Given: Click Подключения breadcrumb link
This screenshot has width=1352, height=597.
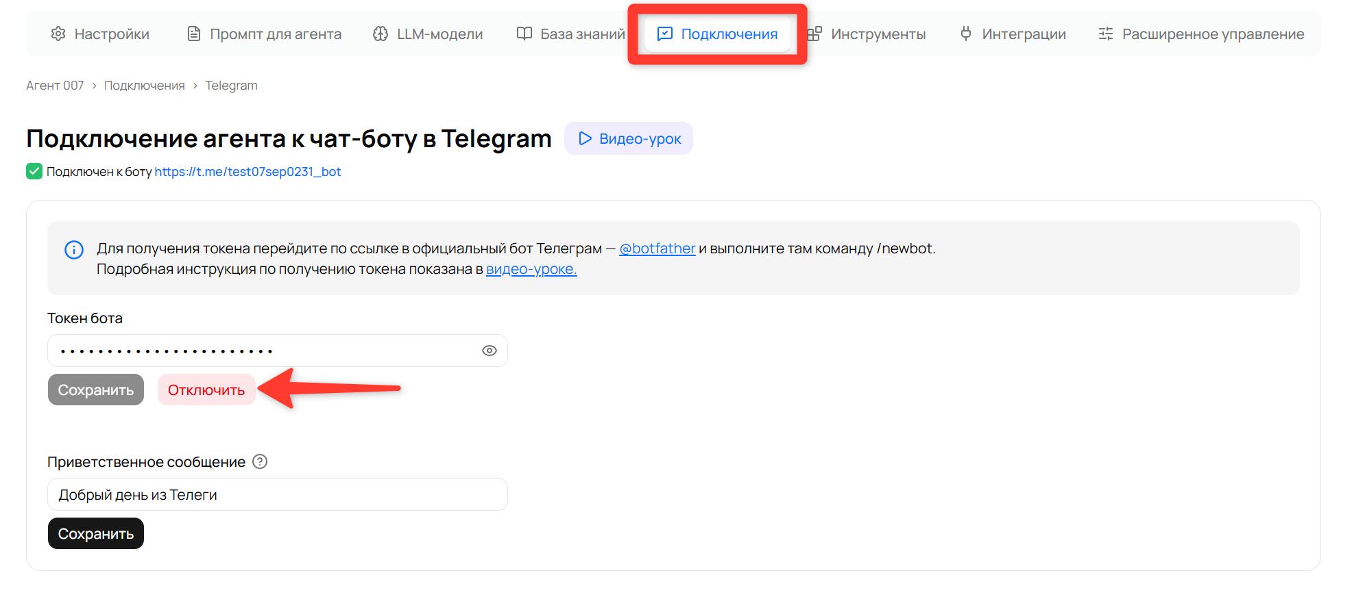Looking at the screenshot, I should (x=145, y=86).
